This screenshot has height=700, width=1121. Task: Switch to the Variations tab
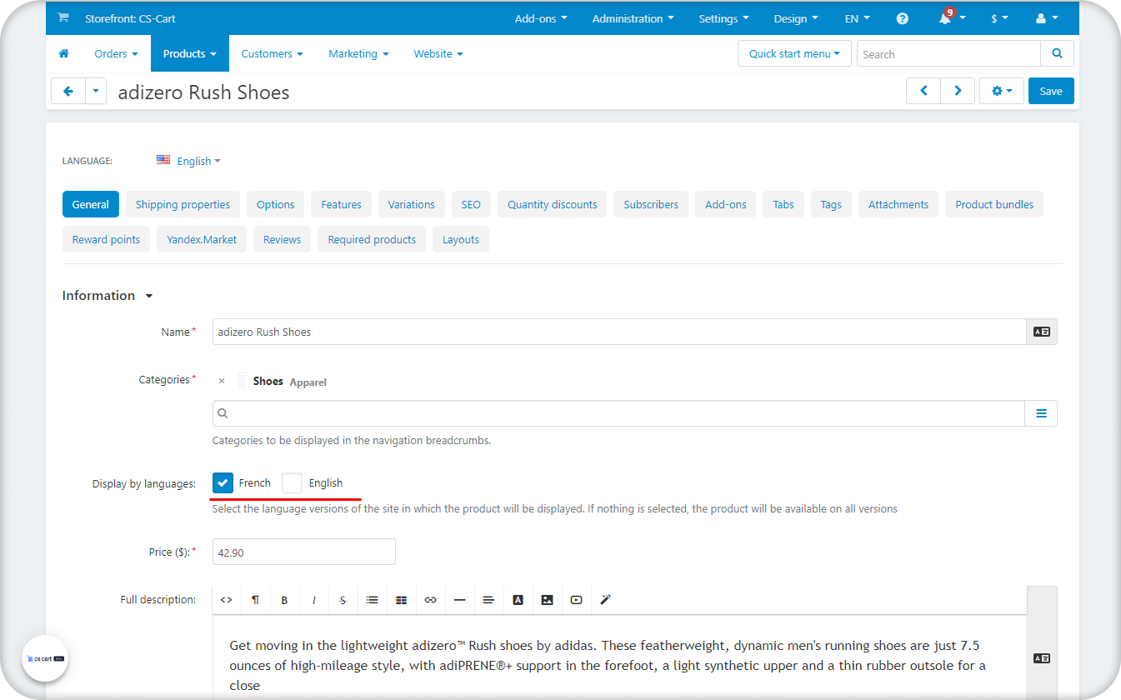pos(412,204)
